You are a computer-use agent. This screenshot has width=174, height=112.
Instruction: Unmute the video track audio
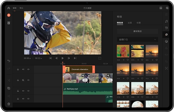[x=23, y=80]
